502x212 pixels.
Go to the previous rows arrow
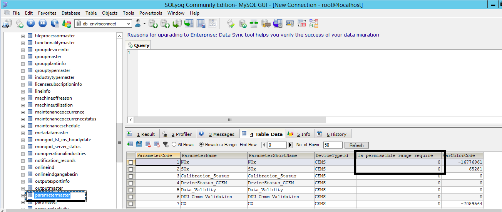[x=264, y=145]
